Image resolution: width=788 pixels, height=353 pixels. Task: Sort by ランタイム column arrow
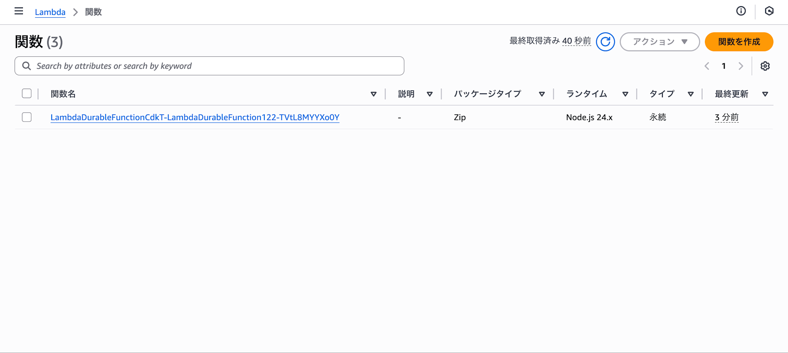coord(625,94)
